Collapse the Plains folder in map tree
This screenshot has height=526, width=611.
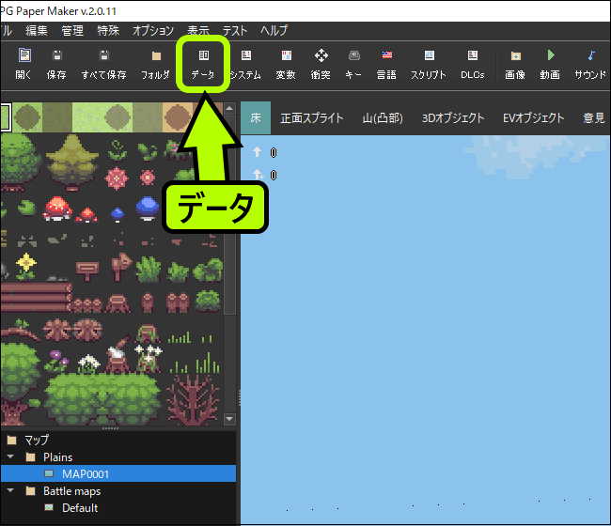(x=11, y=457)
